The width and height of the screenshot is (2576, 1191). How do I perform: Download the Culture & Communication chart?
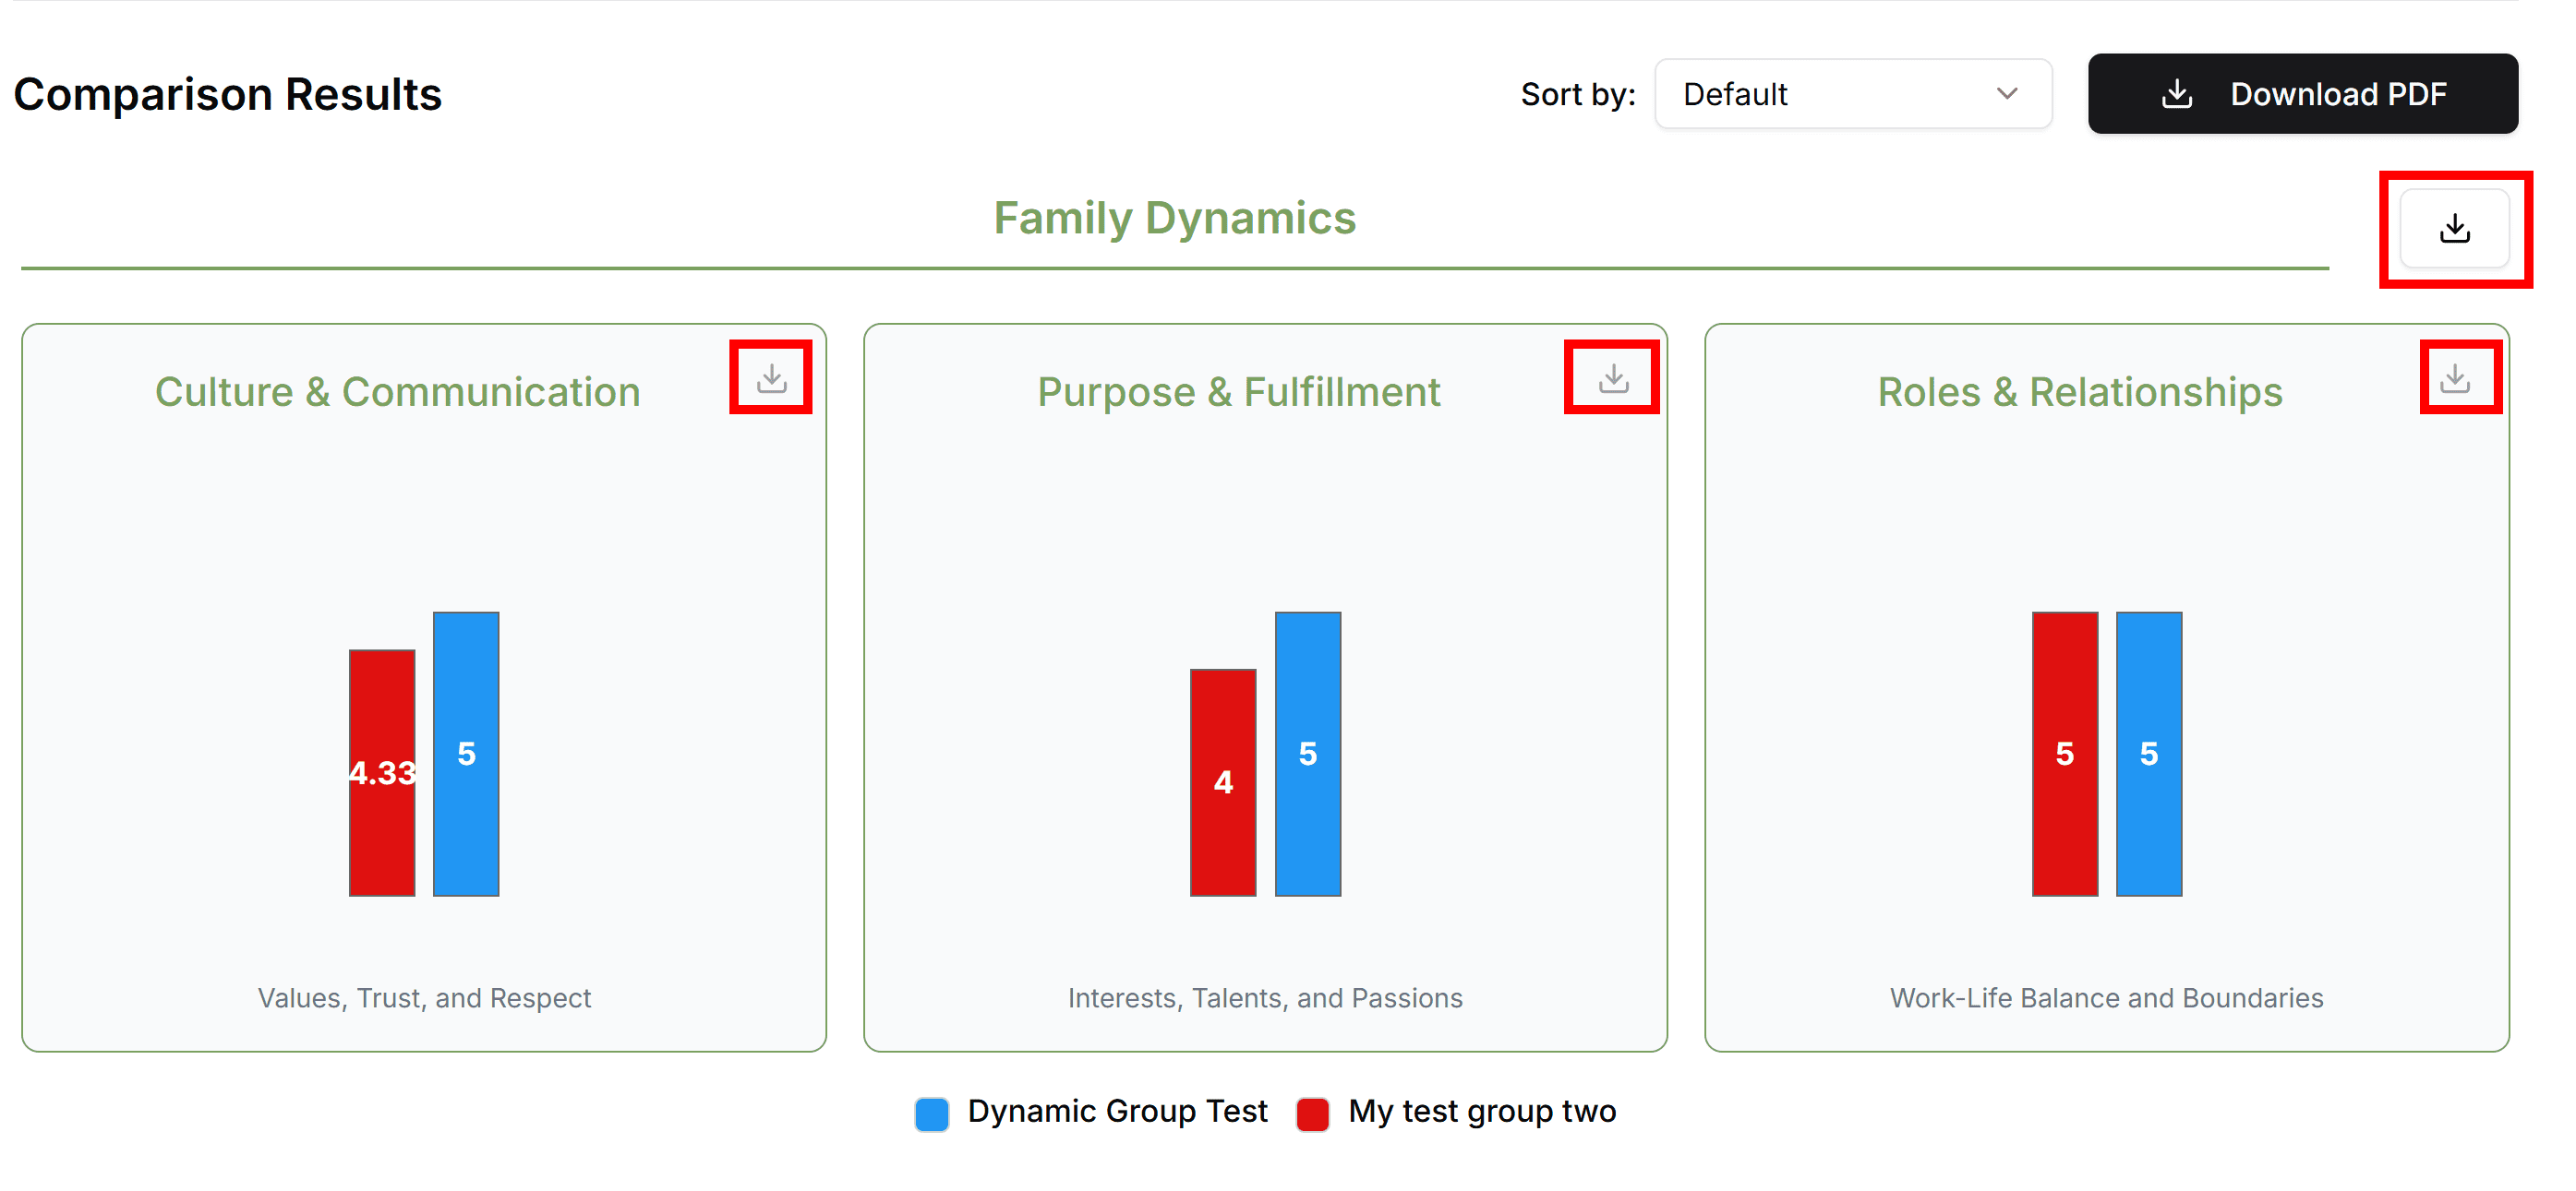(x=771, y=378)
